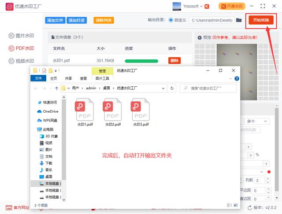Screen dimensions: 282x214
Task: Open the 主页 ribbon tab
Action: (53, 78)
